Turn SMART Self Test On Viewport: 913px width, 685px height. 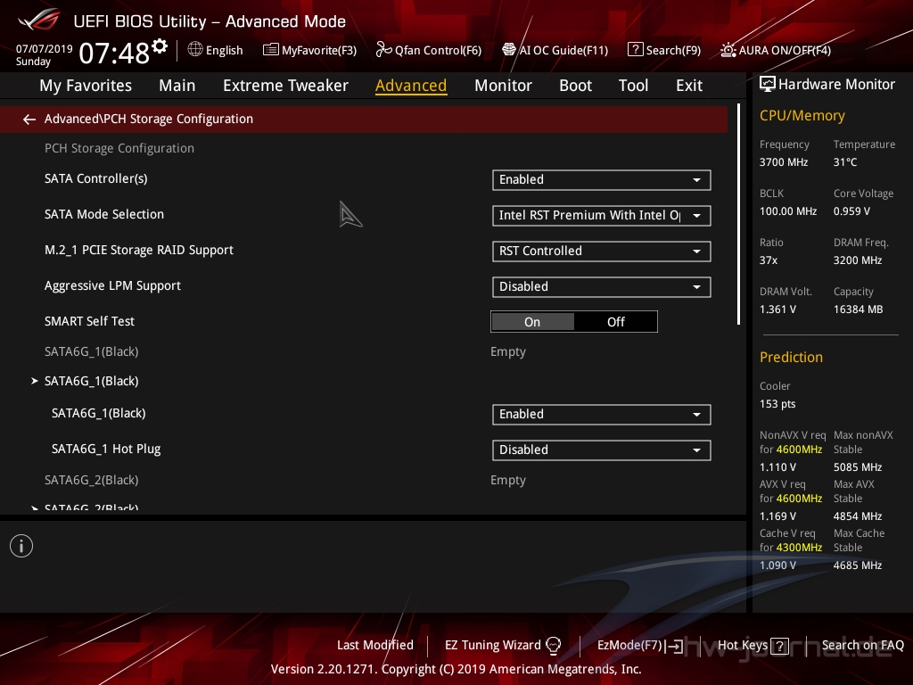532,322
